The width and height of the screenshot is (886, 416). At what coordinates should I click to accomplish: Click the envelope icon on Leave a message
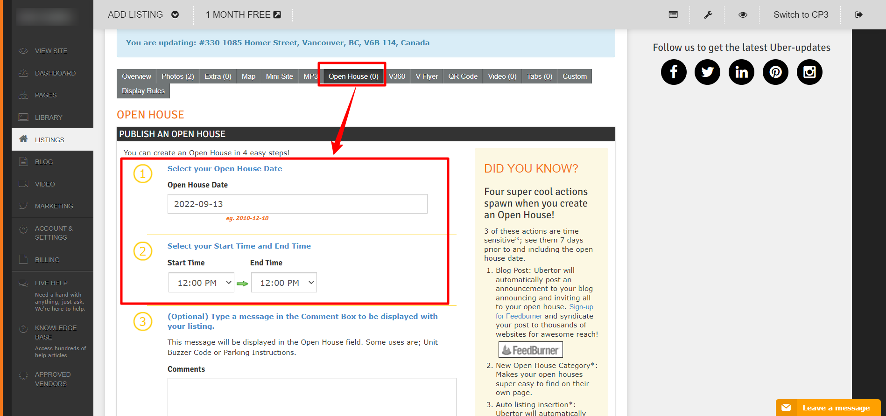click(786, 408)
